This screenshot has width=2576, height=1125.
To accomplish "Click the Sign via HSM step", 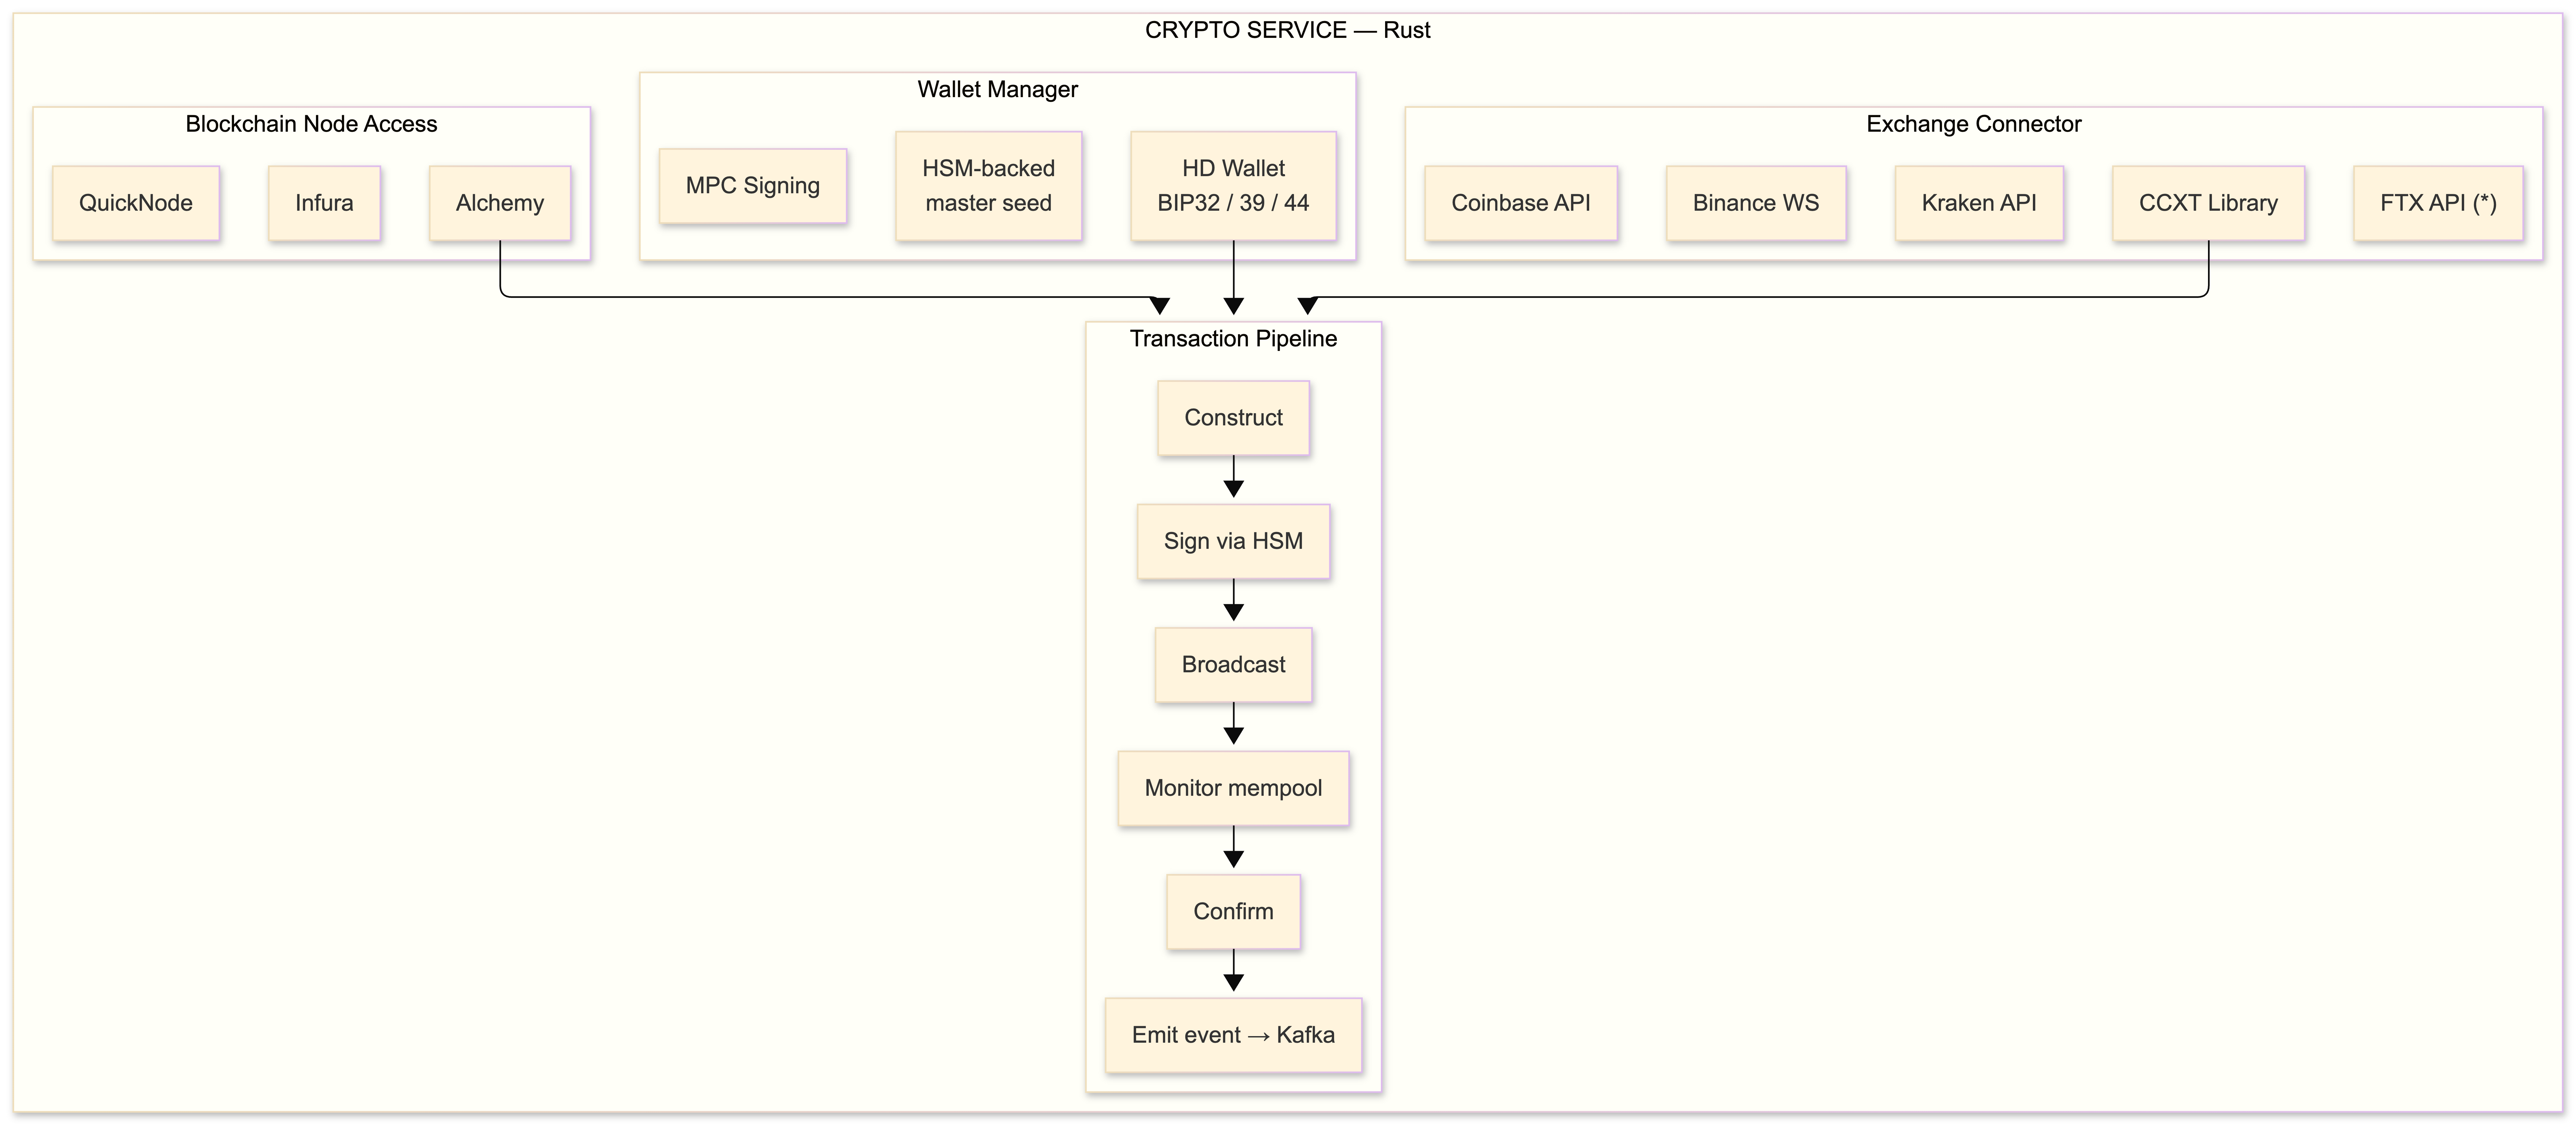I will [1233, 541].
